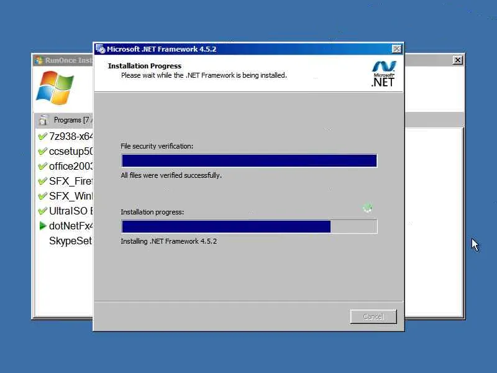Click the Programs list header icon
This screenshot has height=373, width=497.
[x=43, y=120]
